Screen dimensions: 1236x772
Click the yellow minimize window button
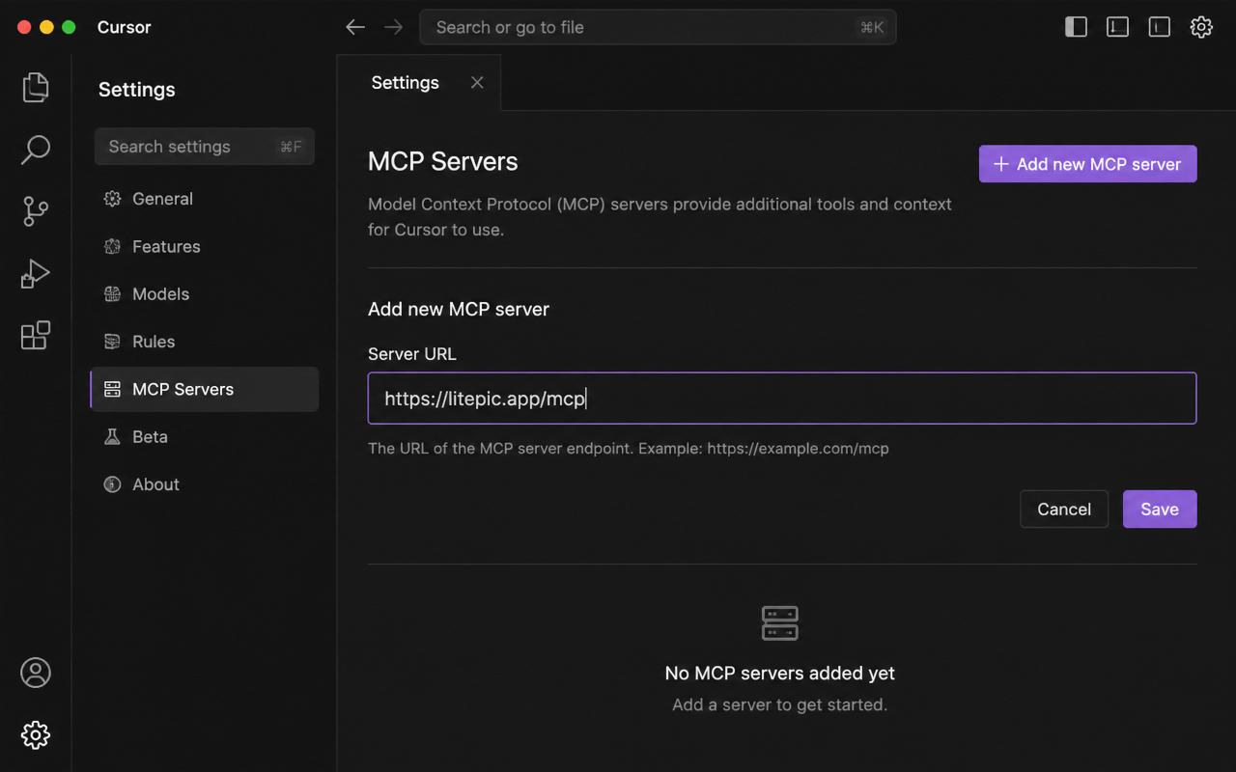click(x=46, y=27)
